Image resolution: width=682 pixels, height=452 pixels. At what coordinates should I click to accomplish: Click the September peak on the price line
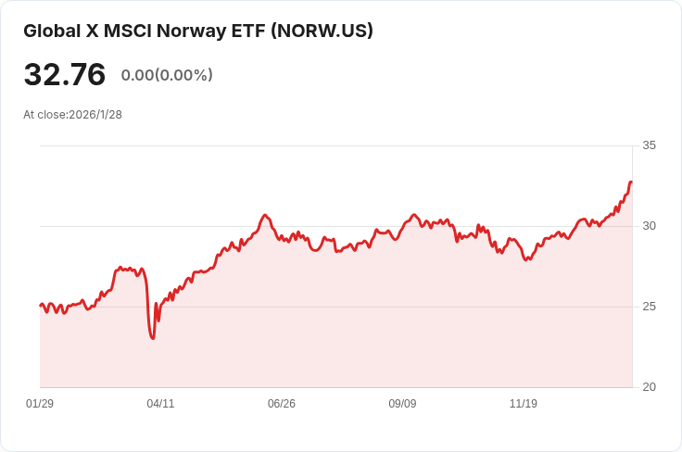point(414,215)
